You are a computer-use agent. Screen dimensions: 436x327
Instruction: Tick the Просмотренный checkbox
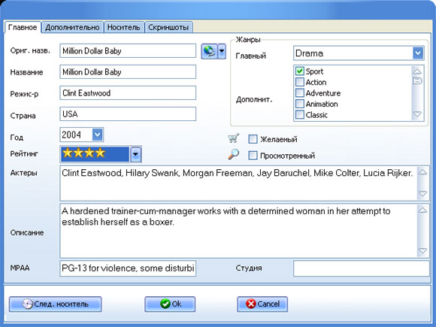pos(253,155)
